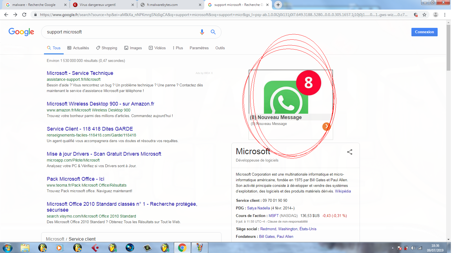Open the Satya Nadella link
The image size is (452, 253).
click(x=258, y=208)
